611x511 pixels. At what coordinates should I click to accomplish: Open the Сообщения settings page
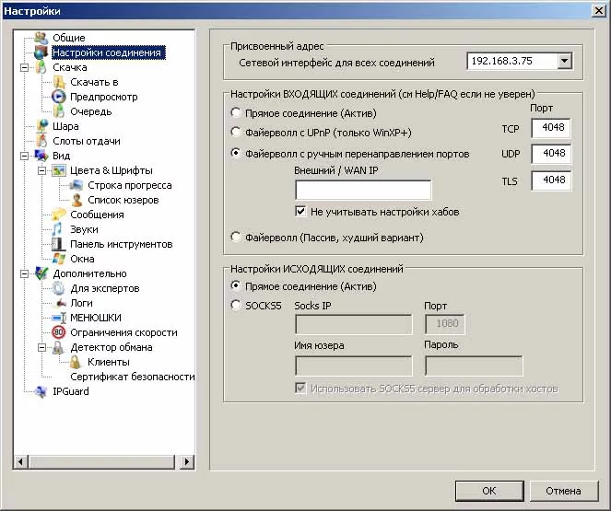point(97,215)
